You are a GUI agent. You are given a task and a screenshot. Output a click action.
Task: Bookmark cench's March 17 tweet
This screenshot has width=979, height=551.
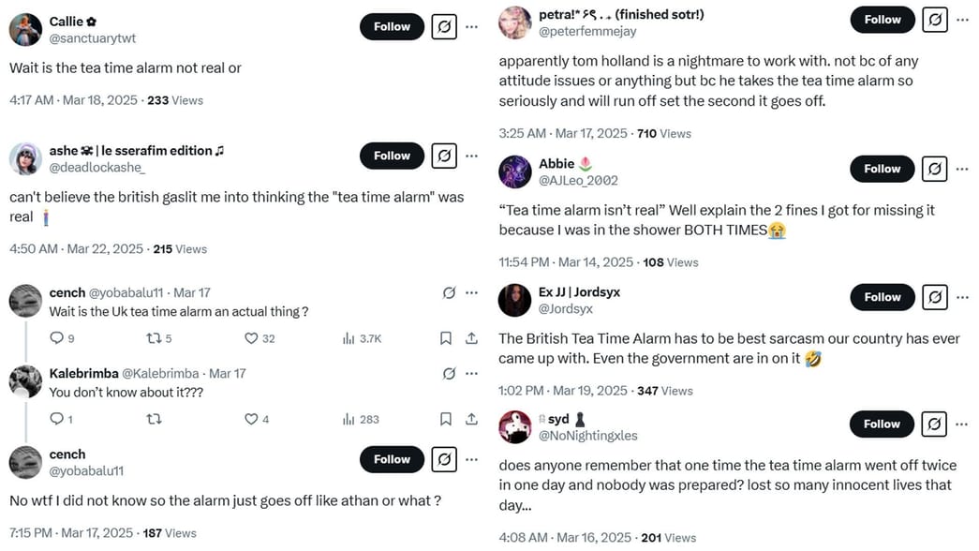tap(445, 337)
